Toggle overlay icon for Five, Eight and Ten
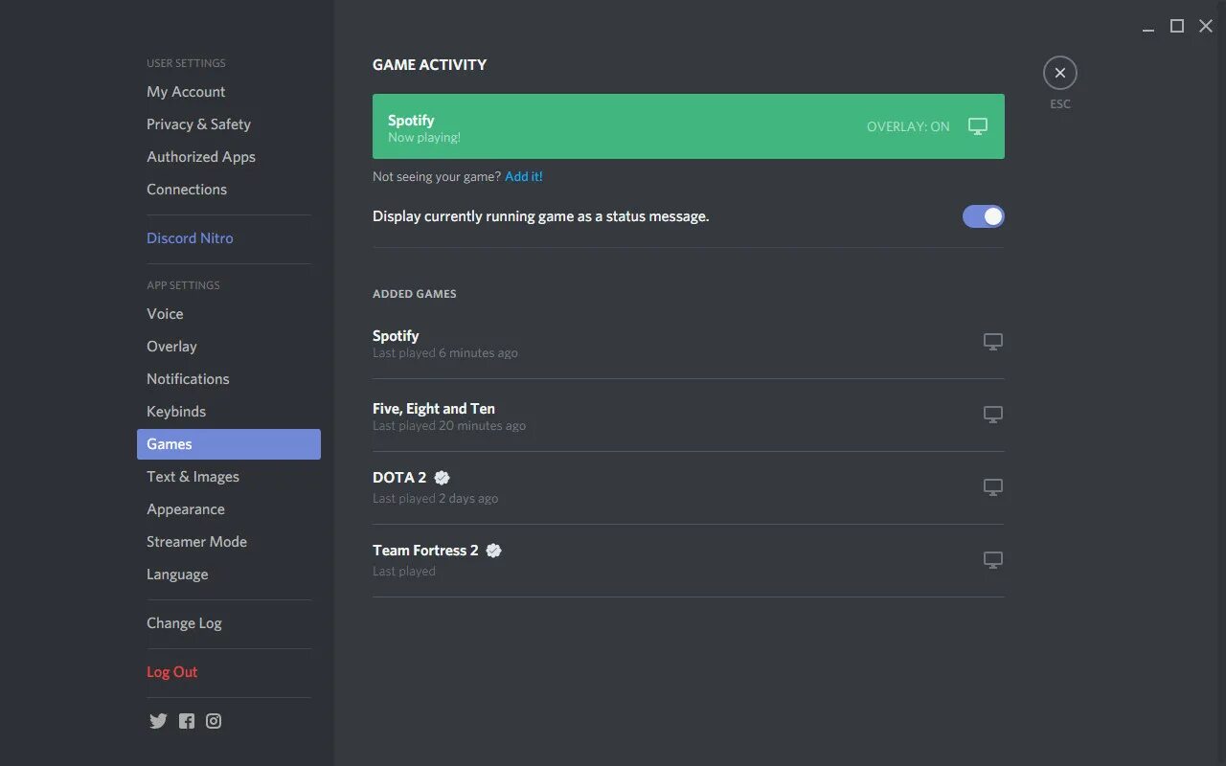1226x766 pixels. [993, 415]
